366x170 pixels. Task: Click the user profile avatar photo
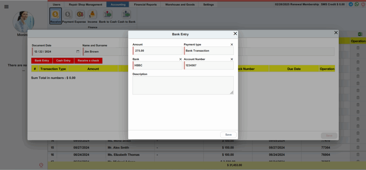pyautogui.click(x=24, y=22)
